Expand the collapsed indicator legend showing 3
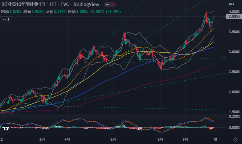 click(6, 20)
